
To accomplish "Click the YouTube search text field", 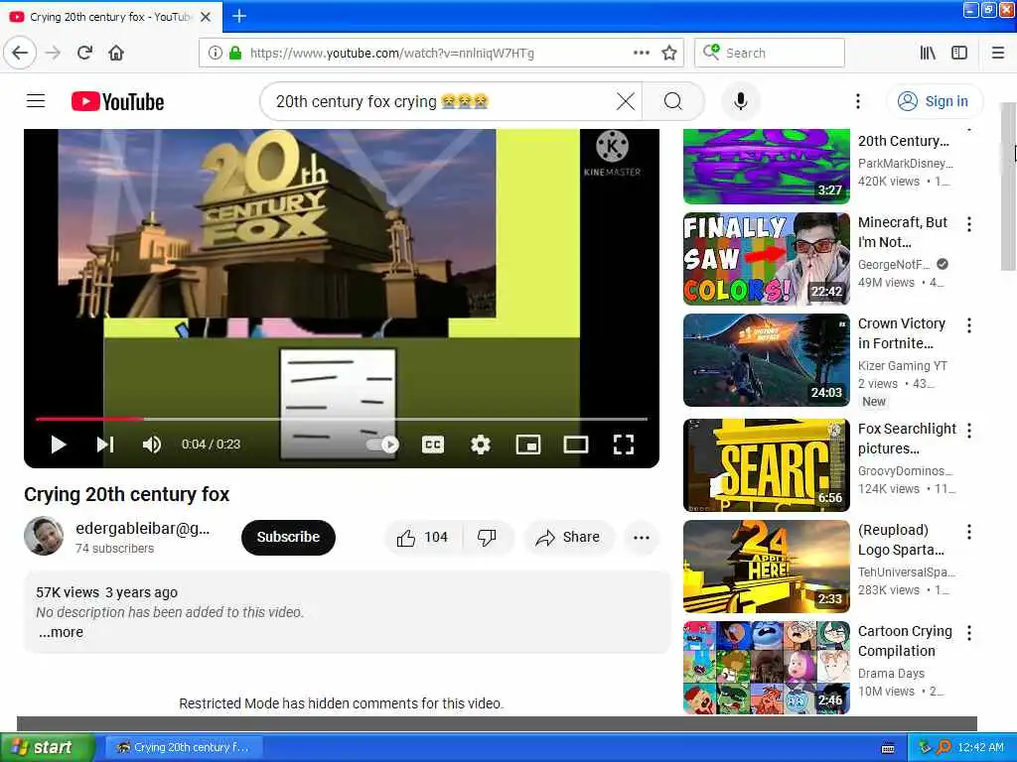I will (x=441, y=102).
